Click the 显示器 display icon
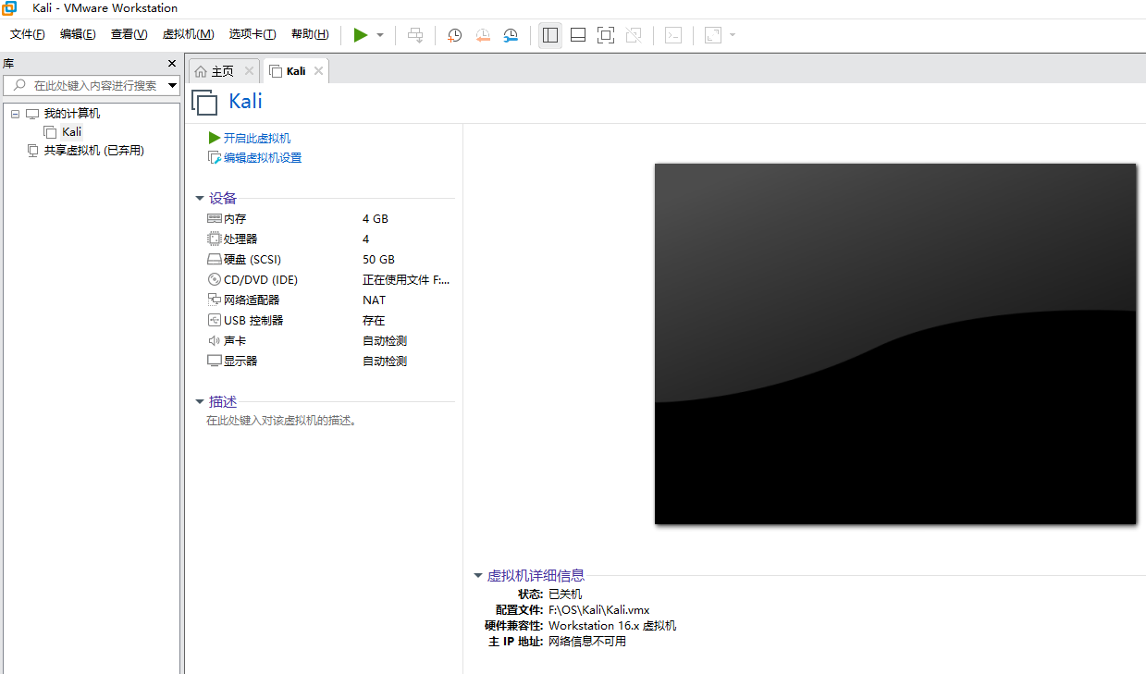The width and height of the screenshot is (1146, 674). (x=215, y=361)
